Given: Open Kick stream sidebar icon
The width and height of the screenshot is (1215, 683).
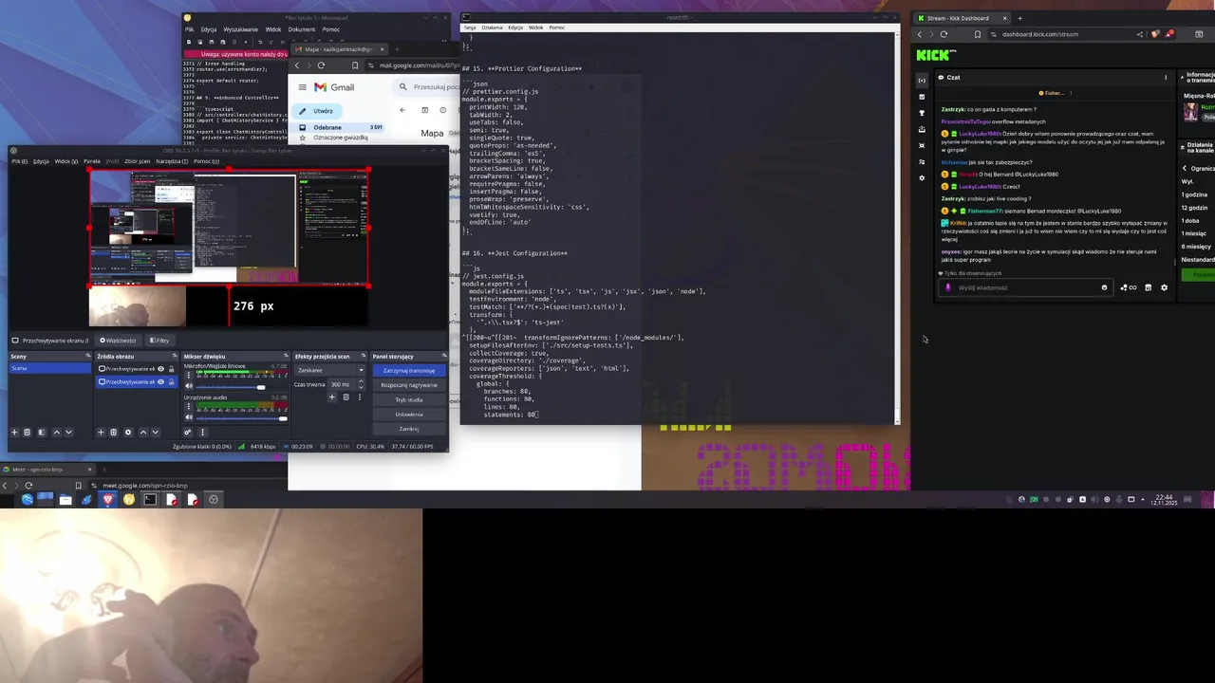Looking at the screenshot, I should pyautogui.click(x=922, y=81).
